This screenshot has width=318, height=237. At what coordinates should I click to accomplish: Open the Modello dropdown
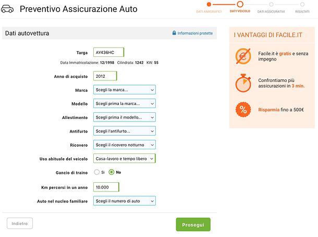point(124,103)
